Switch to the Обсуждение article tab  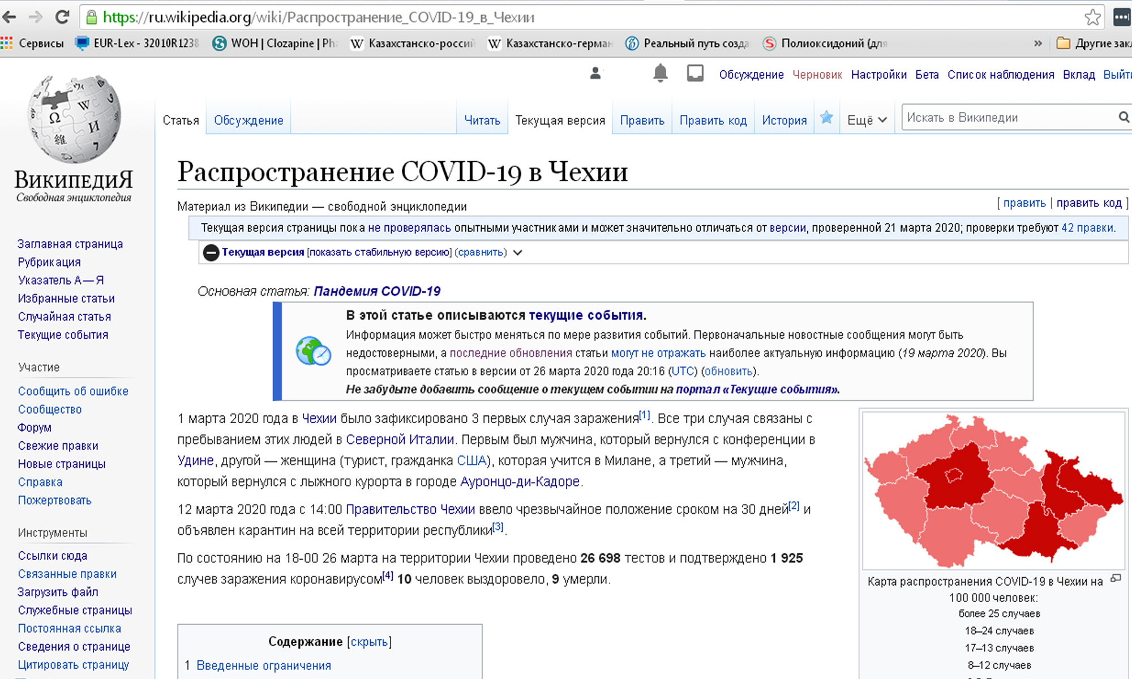[x=248, y=120]
